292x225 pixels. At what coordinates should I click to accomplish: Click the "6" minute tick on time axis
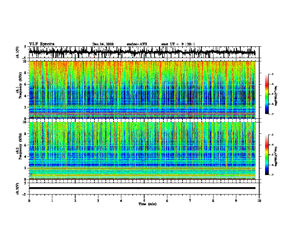tap(167, 201)
